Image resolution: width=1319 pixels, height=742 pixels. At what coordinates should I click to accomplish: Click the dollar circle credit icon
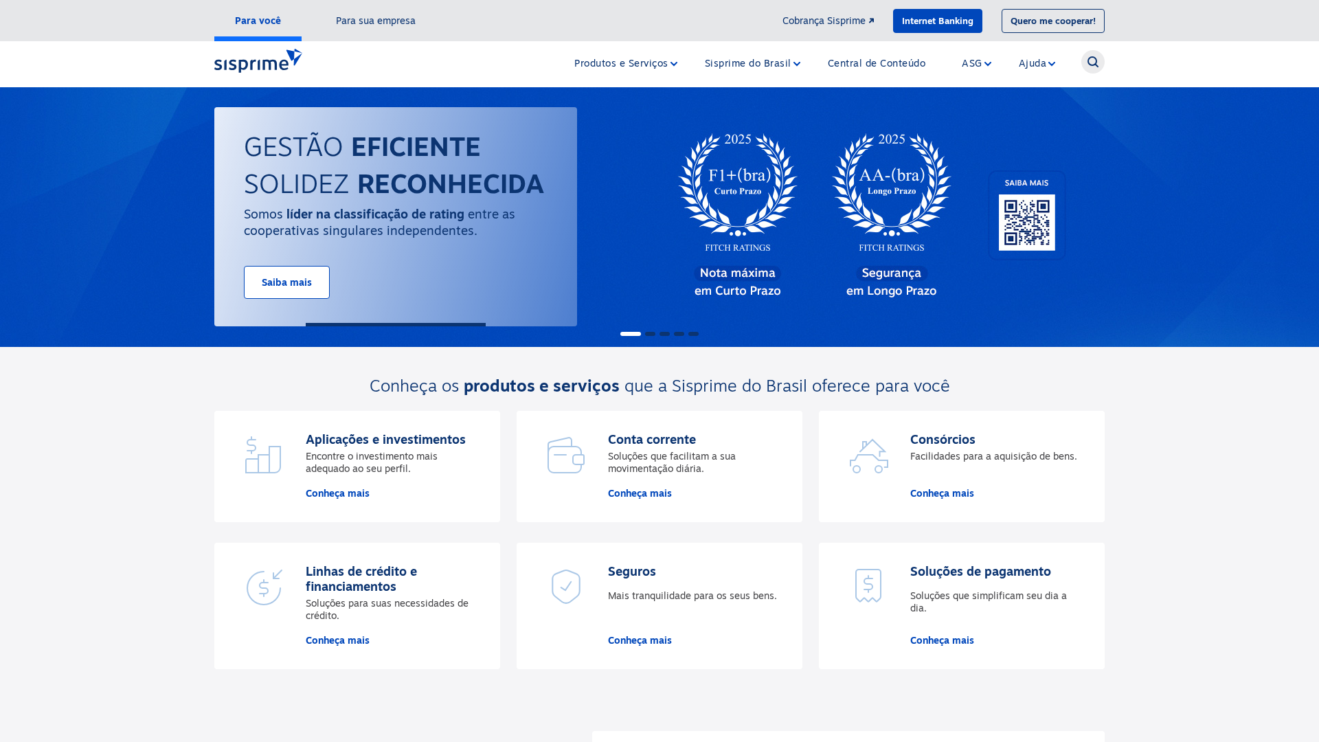[x=264, y=587]
